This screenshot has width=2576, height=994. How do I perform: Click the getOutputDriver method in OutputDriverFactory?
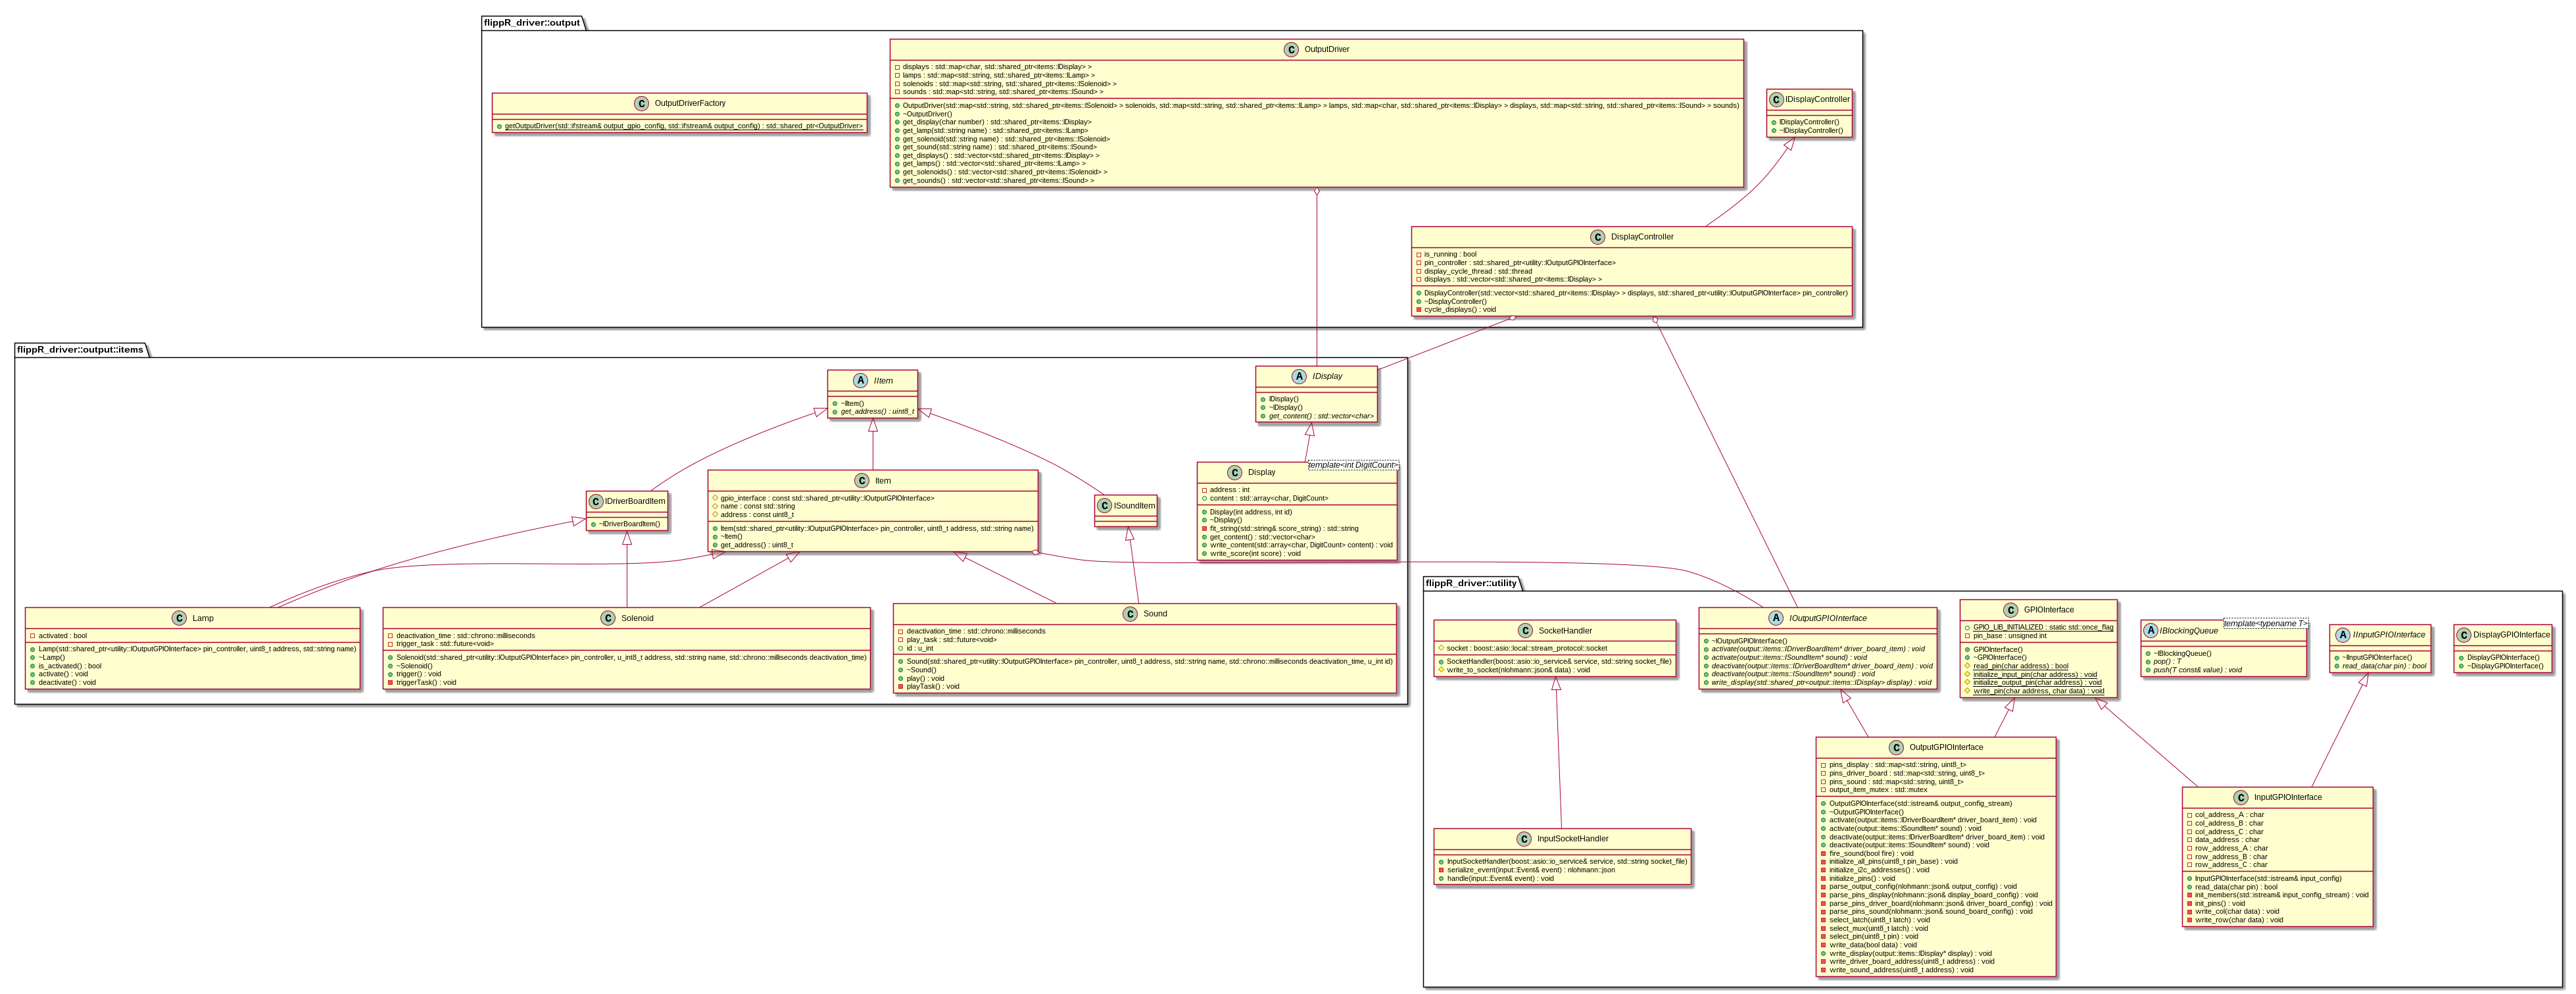point(683,126)
